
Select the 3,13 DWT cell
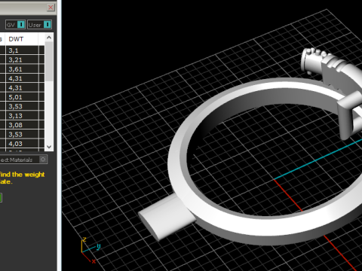pos(22,116)
